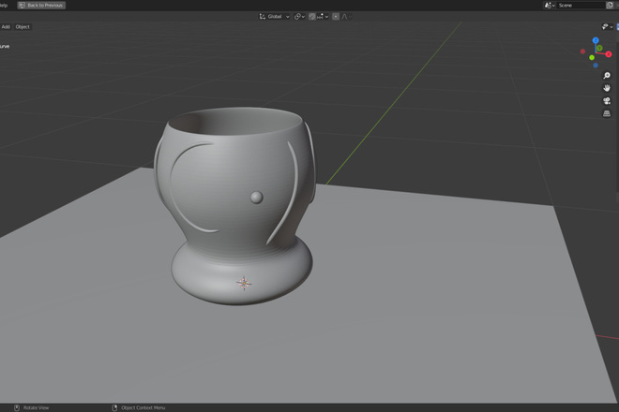
Task: Click the red X axis gizmo handle
Action: coord(609,54)
